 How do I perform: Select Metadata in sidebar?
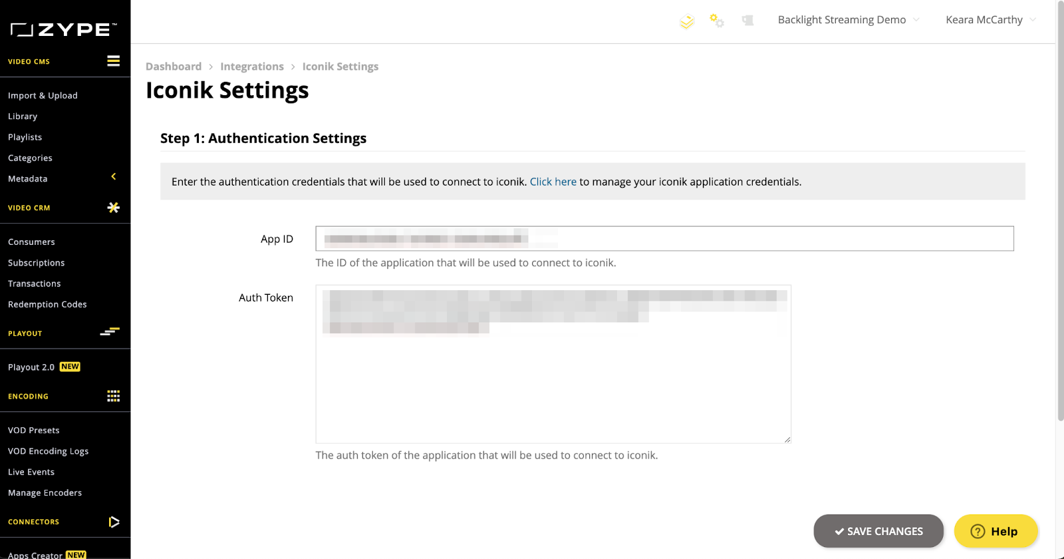(27, 178)
